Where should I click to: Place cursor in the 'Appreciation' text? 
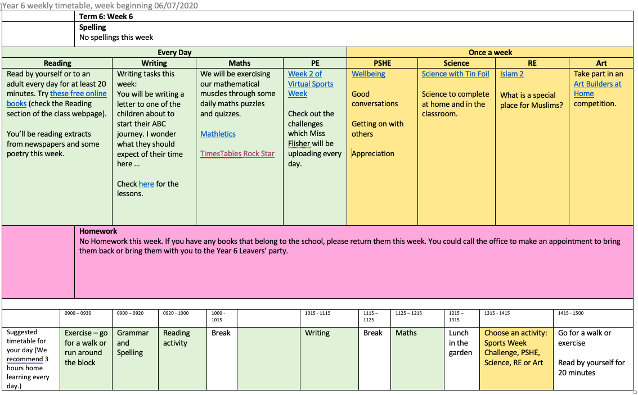click(374, 153)
